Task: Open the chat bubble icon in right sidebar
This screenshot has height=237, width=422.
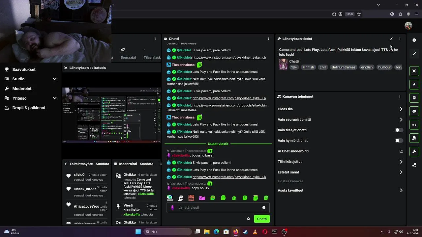Action: pos(414,111)
